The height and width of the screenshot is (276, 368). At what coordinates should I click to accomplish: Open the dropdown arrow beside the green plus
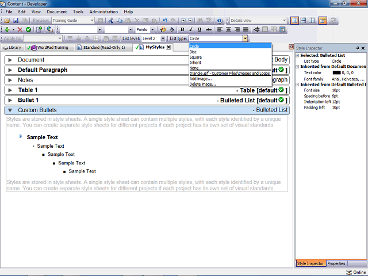point(13,29)
